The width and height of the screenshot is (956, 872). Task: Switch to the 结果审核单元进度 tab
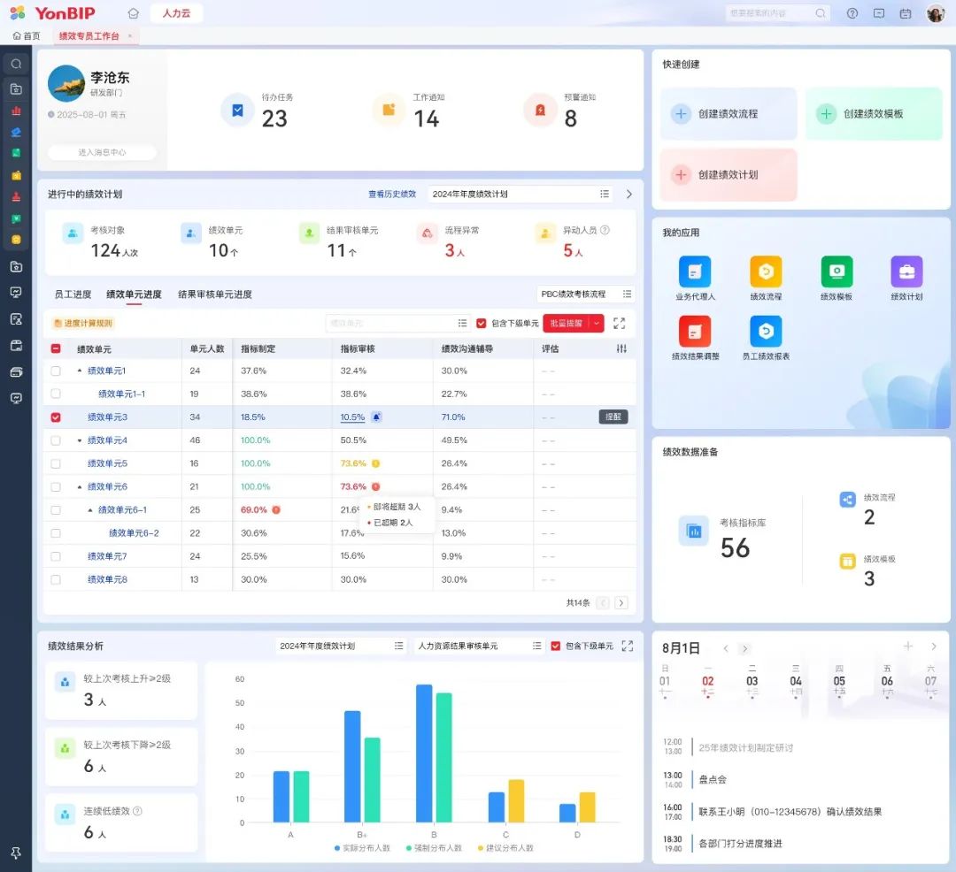tap(214, 294)
